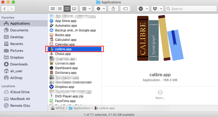This screenshot has height=117, width=218.
Task: Click the Backup and Sync from Google icon
Action: (52, 30)
